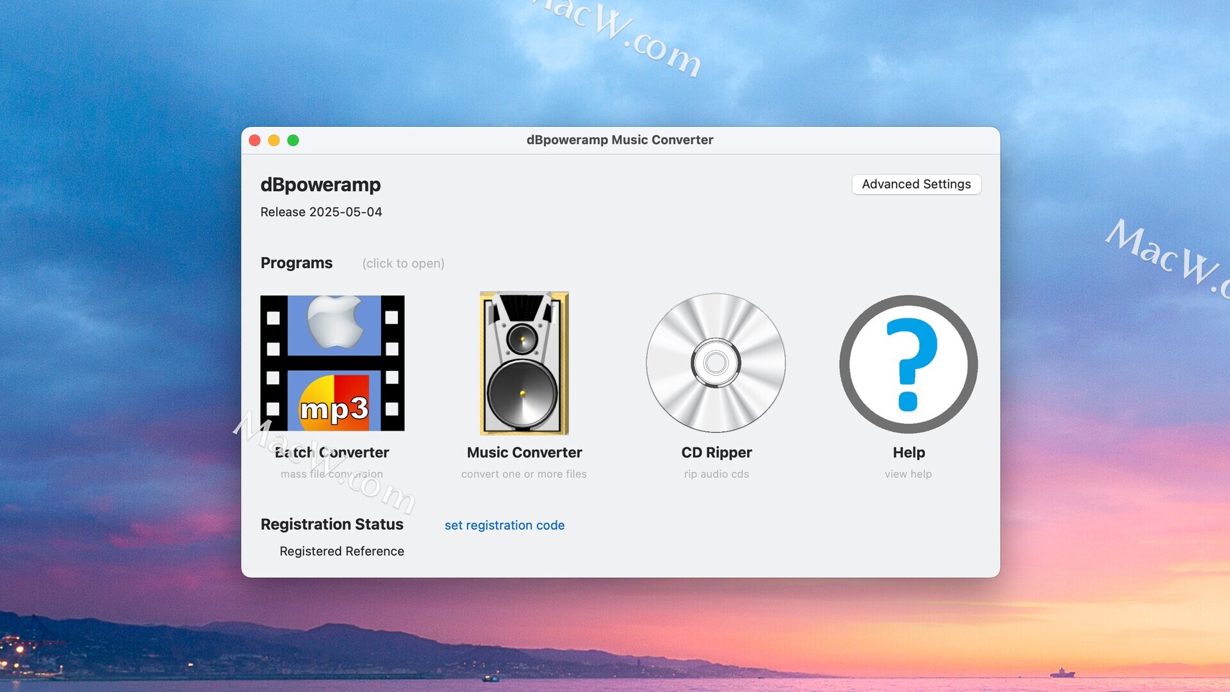
Task: Click the dBpoweramp Music Converter title bar
Action: [619, 140]
